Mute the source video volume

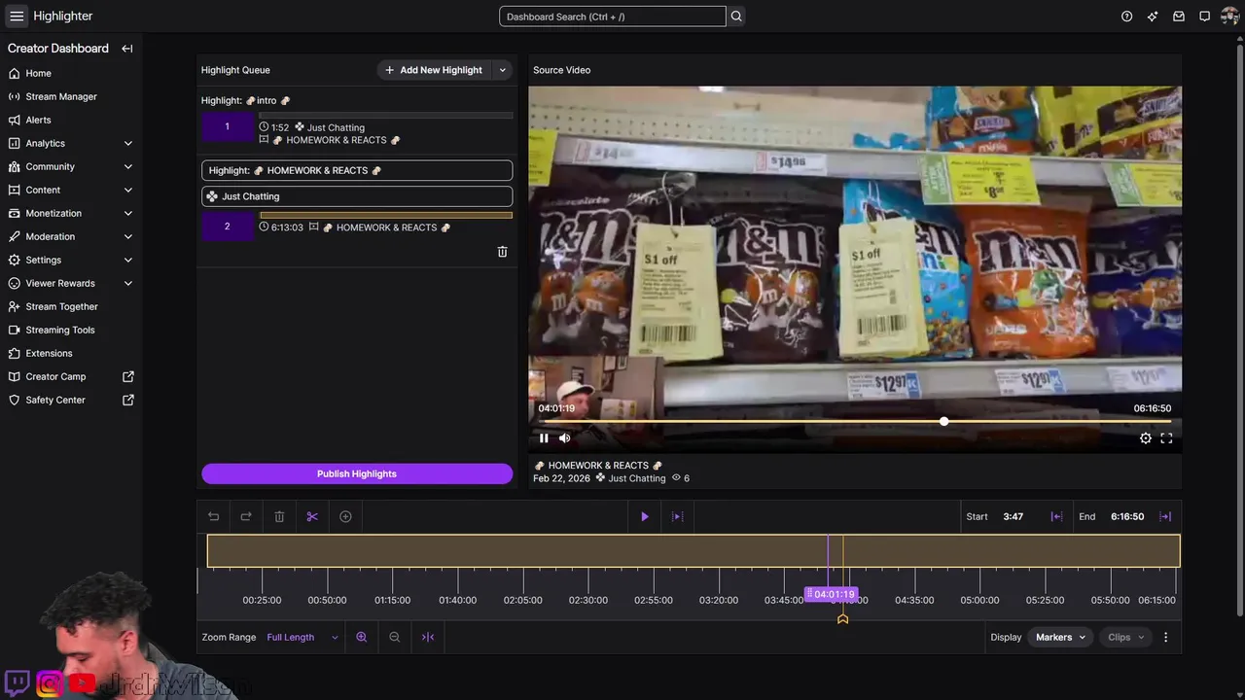[x=565, y=438]
